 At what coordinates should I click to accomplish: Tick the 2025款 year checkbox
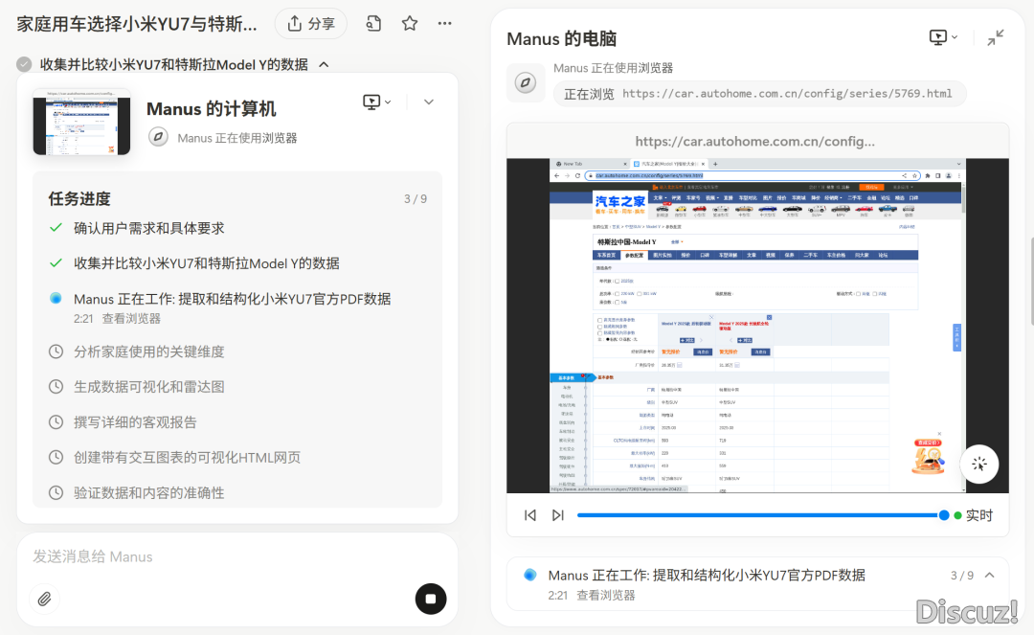(618, 281)
